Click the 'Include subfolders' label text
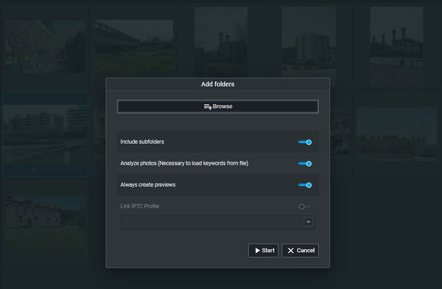The width and height of the screenshot is (442, 289). pyautogui.click(x=142, y=142)
